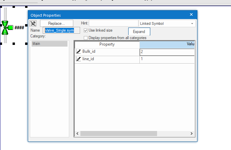Click the horizontal scrollbar thumb

[x=118, y=134]
